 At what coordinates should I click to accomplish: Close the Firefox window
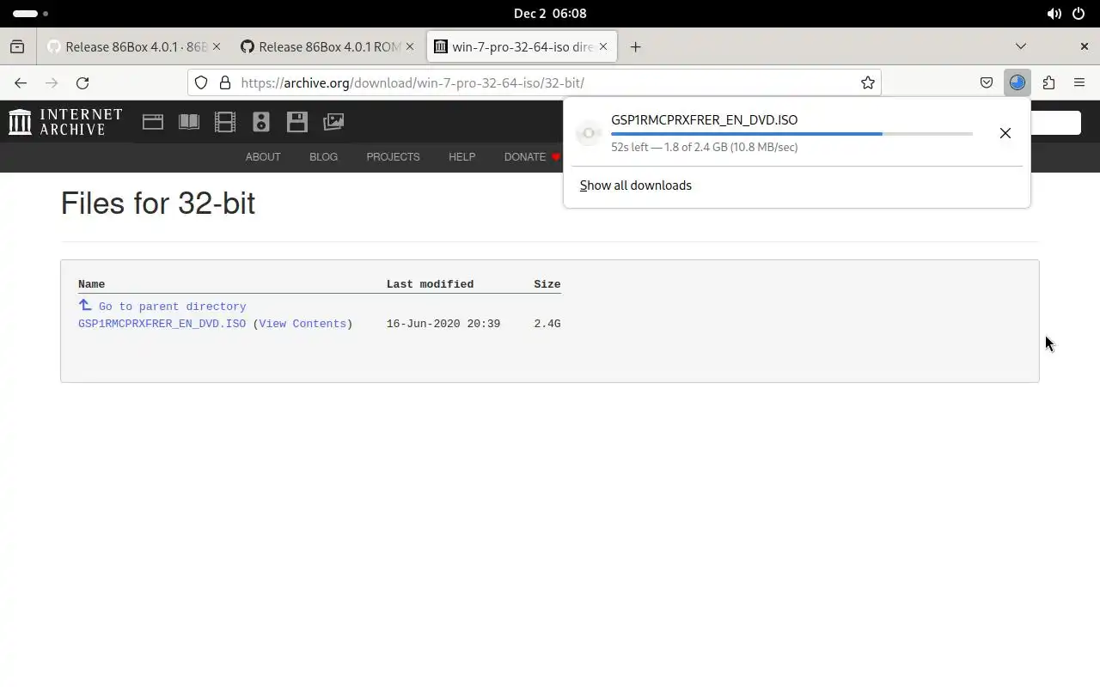click(x=1085, y=46)
